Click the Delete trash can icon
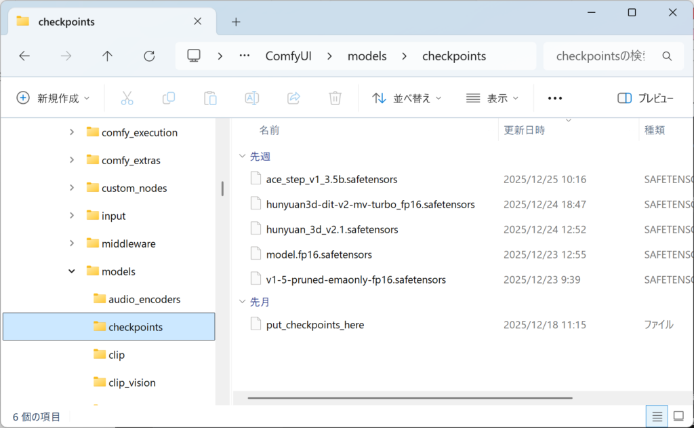The width and height of the screenshot is (694, 428). pyautogui.click(x=335, y=98)
